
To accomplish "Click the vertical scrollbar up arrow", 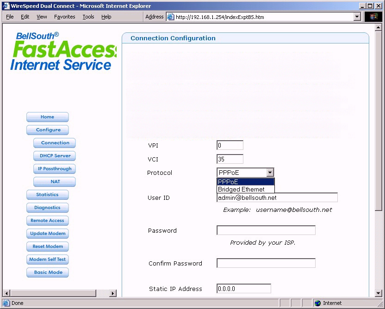I will (x=379, y=27).
